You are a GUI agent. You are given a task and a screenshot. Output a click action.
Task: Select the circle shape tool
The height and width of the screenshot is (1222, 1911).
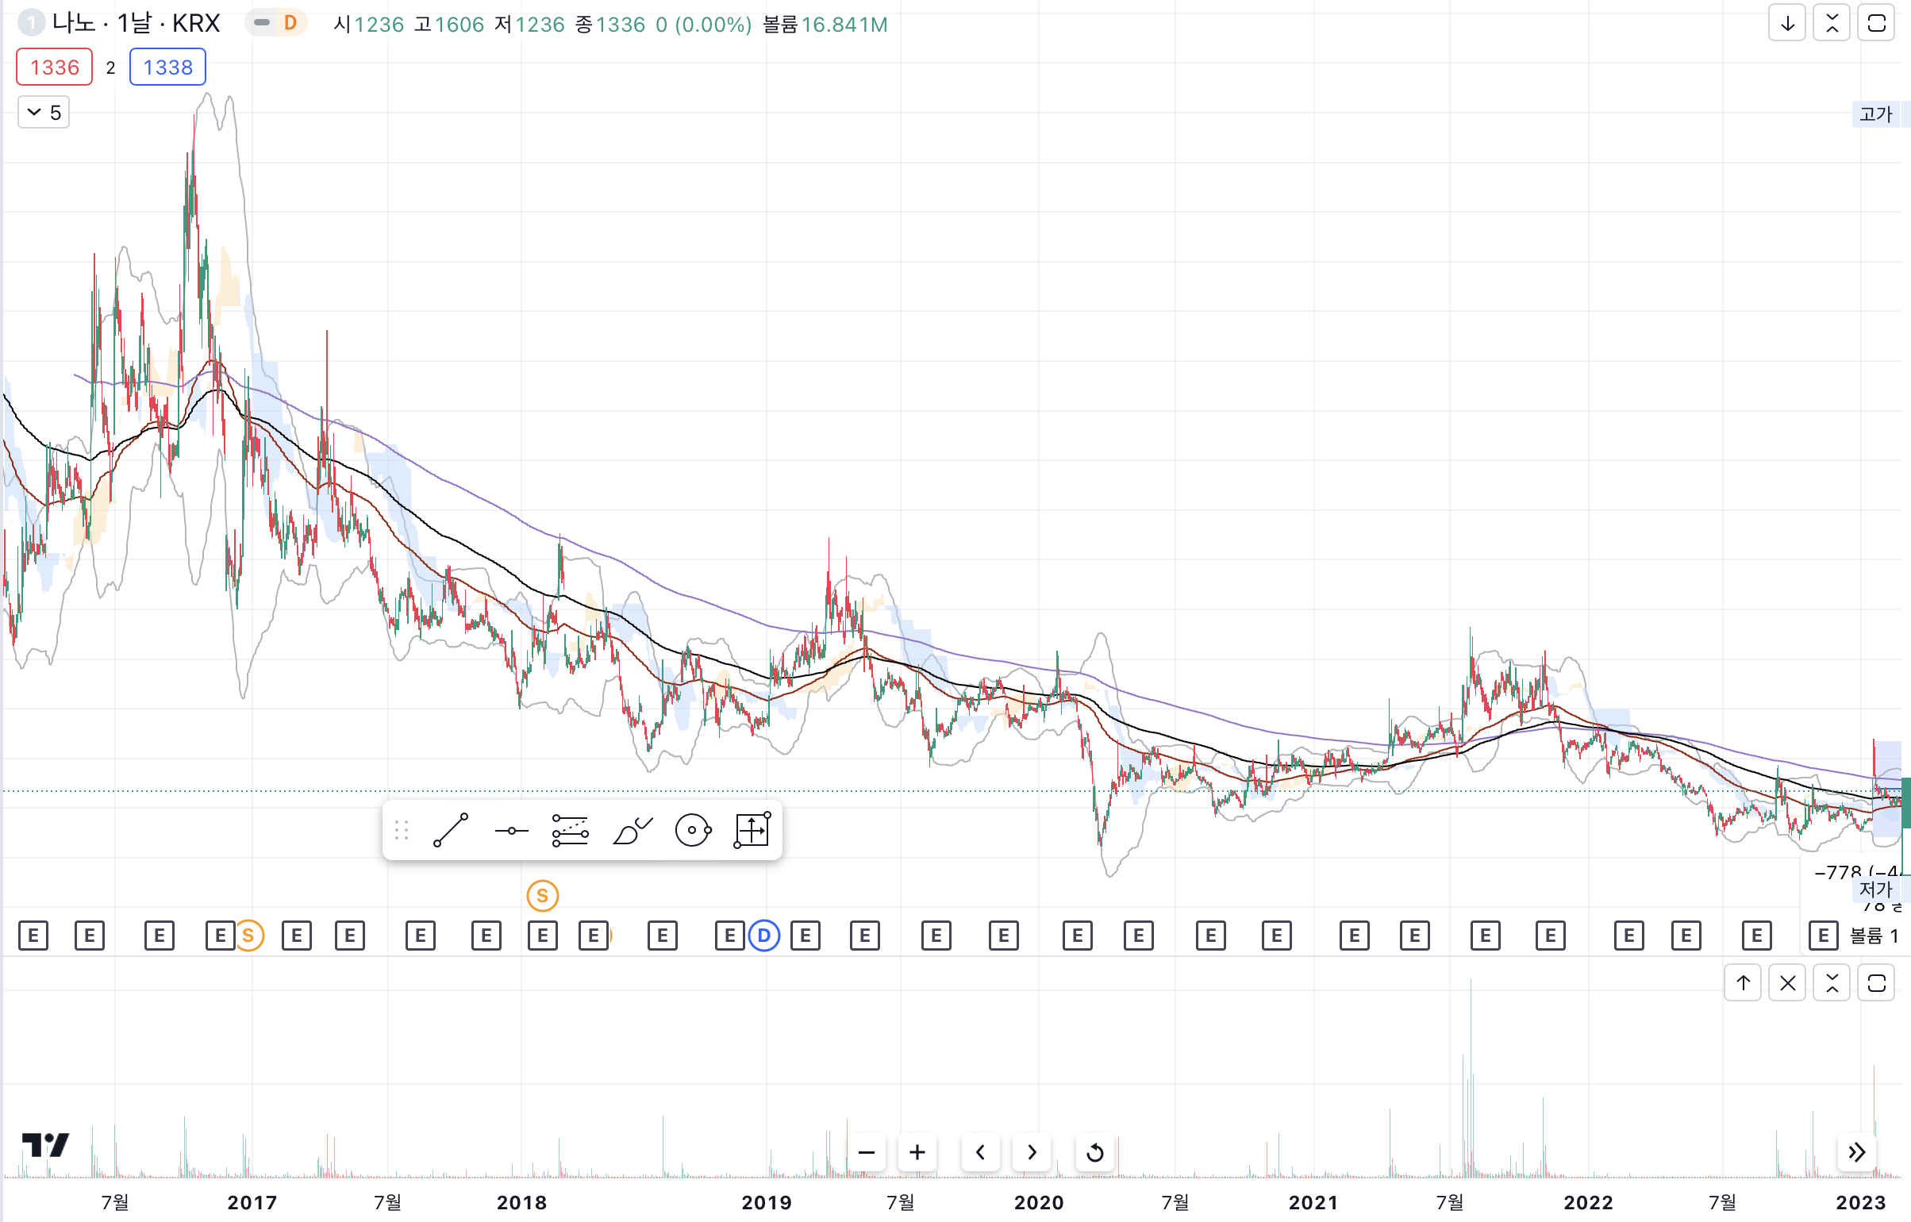(692, 831)
